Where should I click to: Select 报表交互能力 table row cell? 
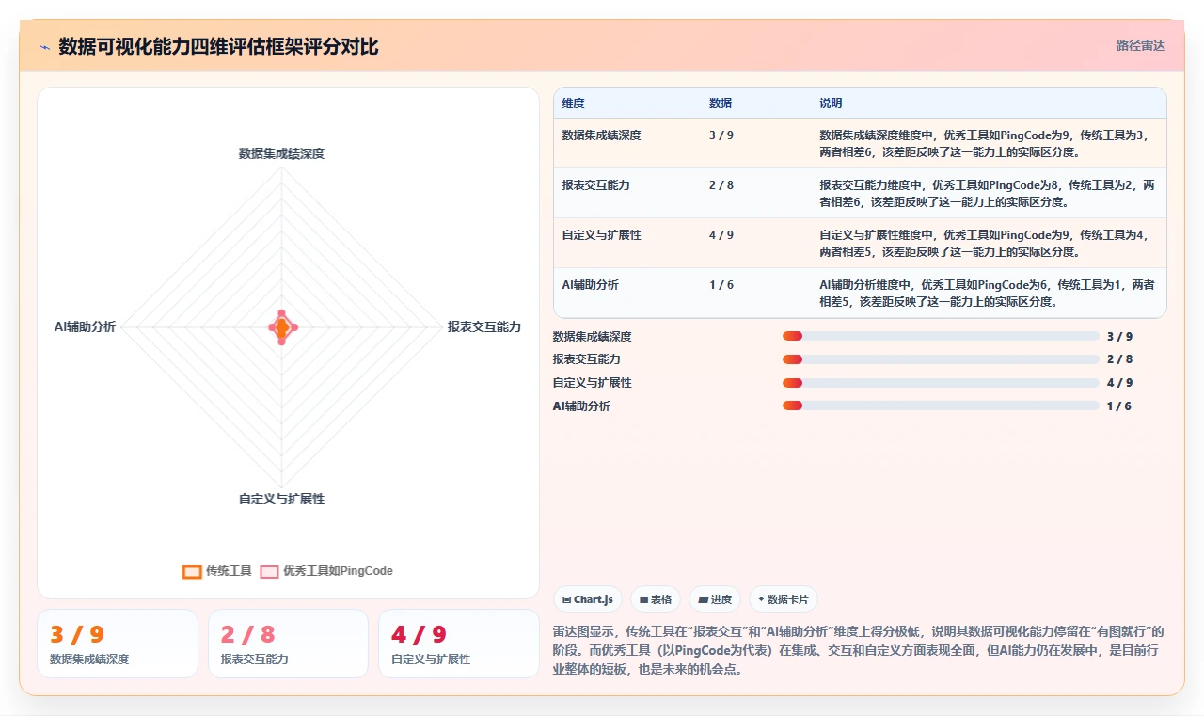[x=596, y=185]
